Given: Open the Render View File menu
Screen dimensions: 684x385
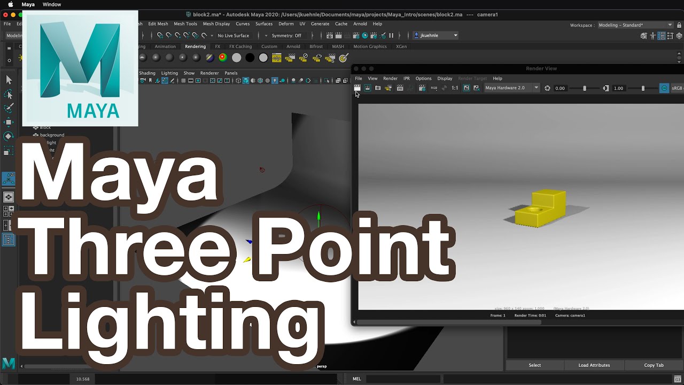Looking at the screenshot, I should (359, 79).
